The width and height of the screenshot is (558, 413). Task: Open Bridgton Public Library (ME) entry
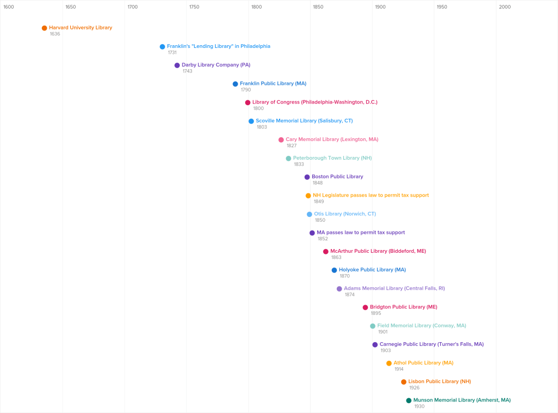tap(403, 307)
